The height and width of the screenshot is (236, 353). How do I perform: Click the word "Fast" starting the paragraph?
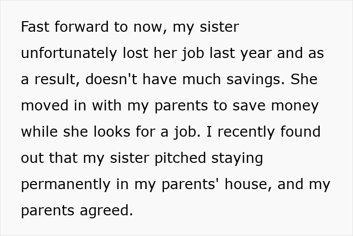(x=34, y=27)
